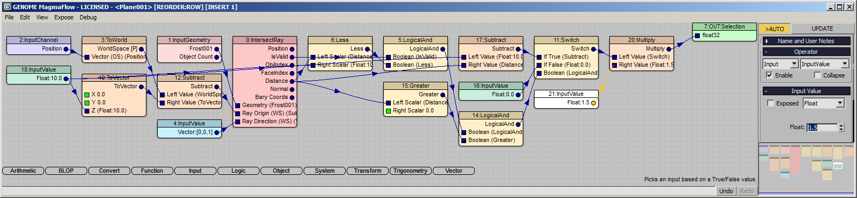Click the WorldSpace output socket of 3:ToWorld
This screenshot has width=857, height=198.
pos(142,49)
